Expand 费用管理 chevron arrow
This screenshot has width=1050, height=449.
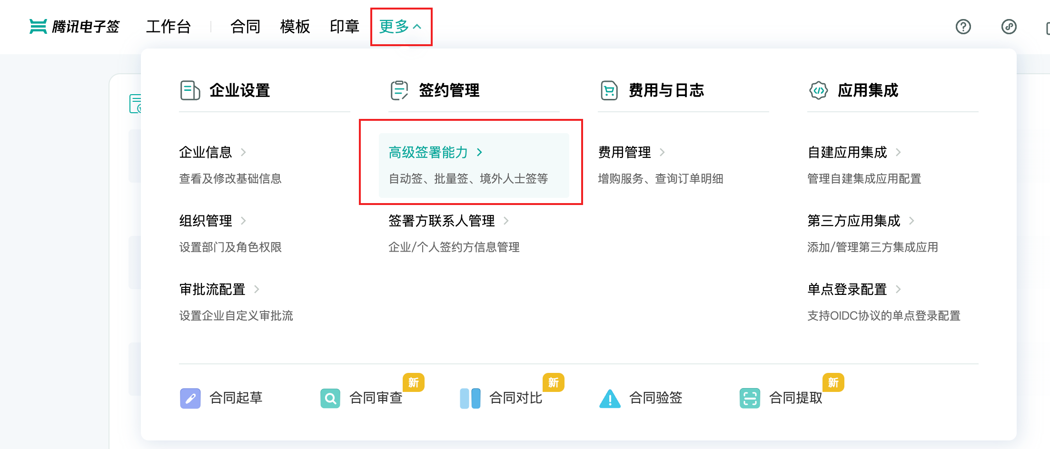click(662, 152)
